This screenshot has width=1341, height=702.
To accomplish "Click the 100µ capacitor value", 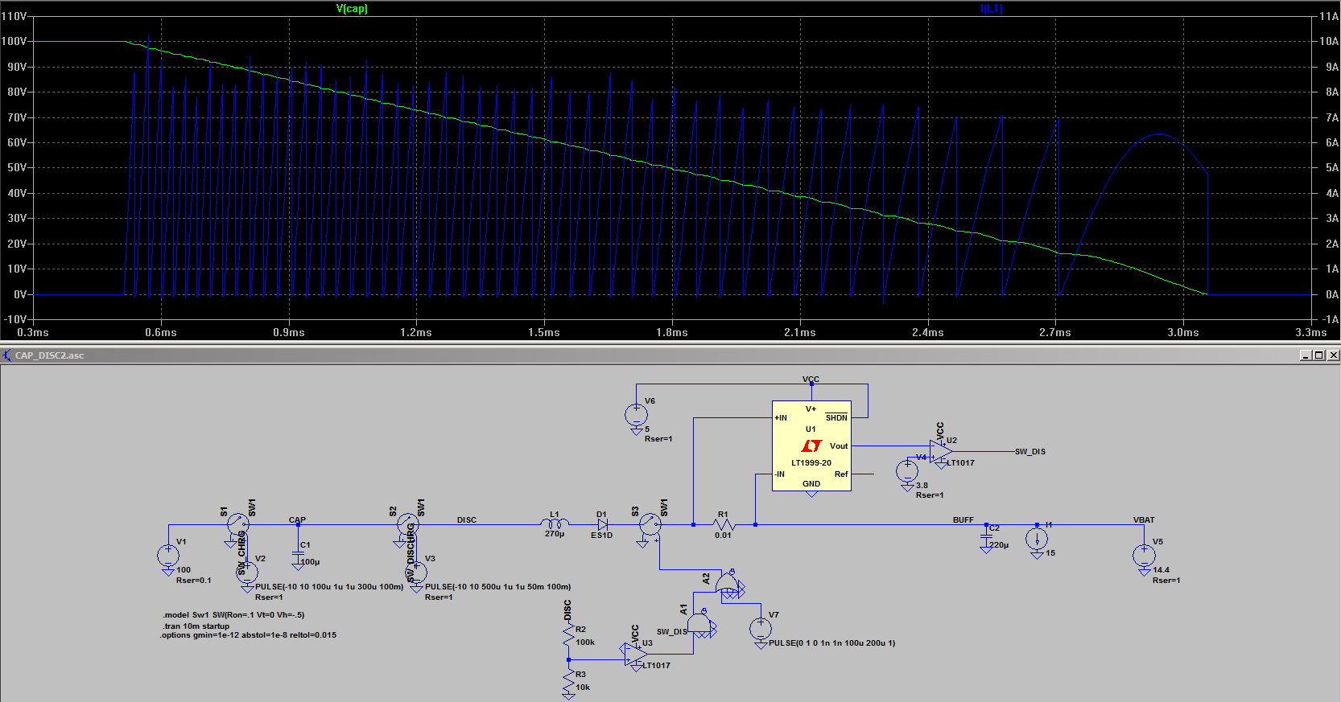I will click(x=310, y=562).
